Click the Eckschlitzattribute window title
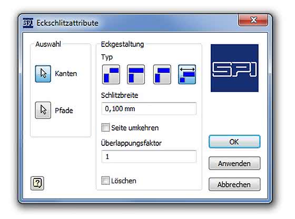 click(x=67, y=23)
